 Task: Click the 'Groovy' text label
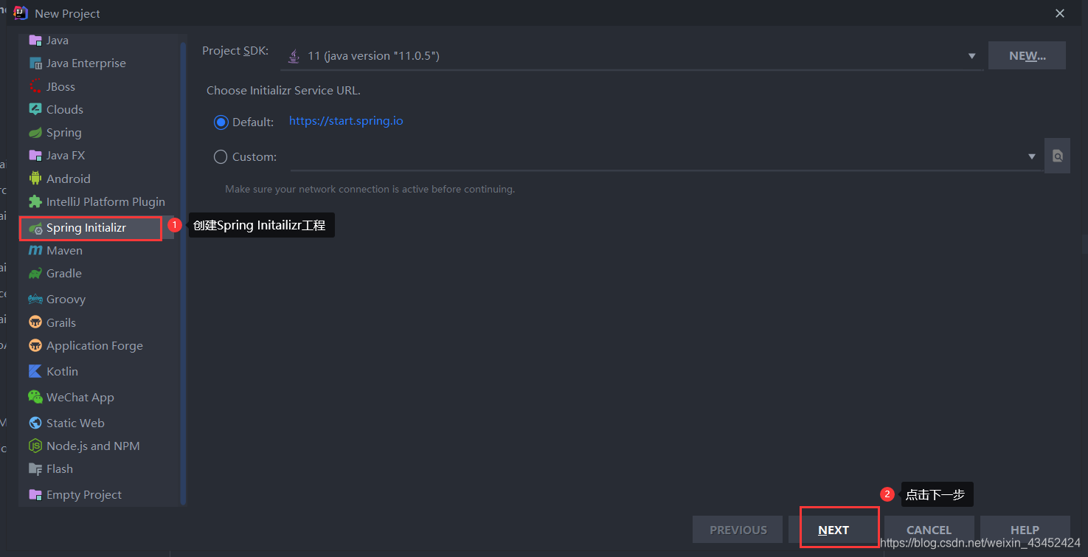coord(66,300)
